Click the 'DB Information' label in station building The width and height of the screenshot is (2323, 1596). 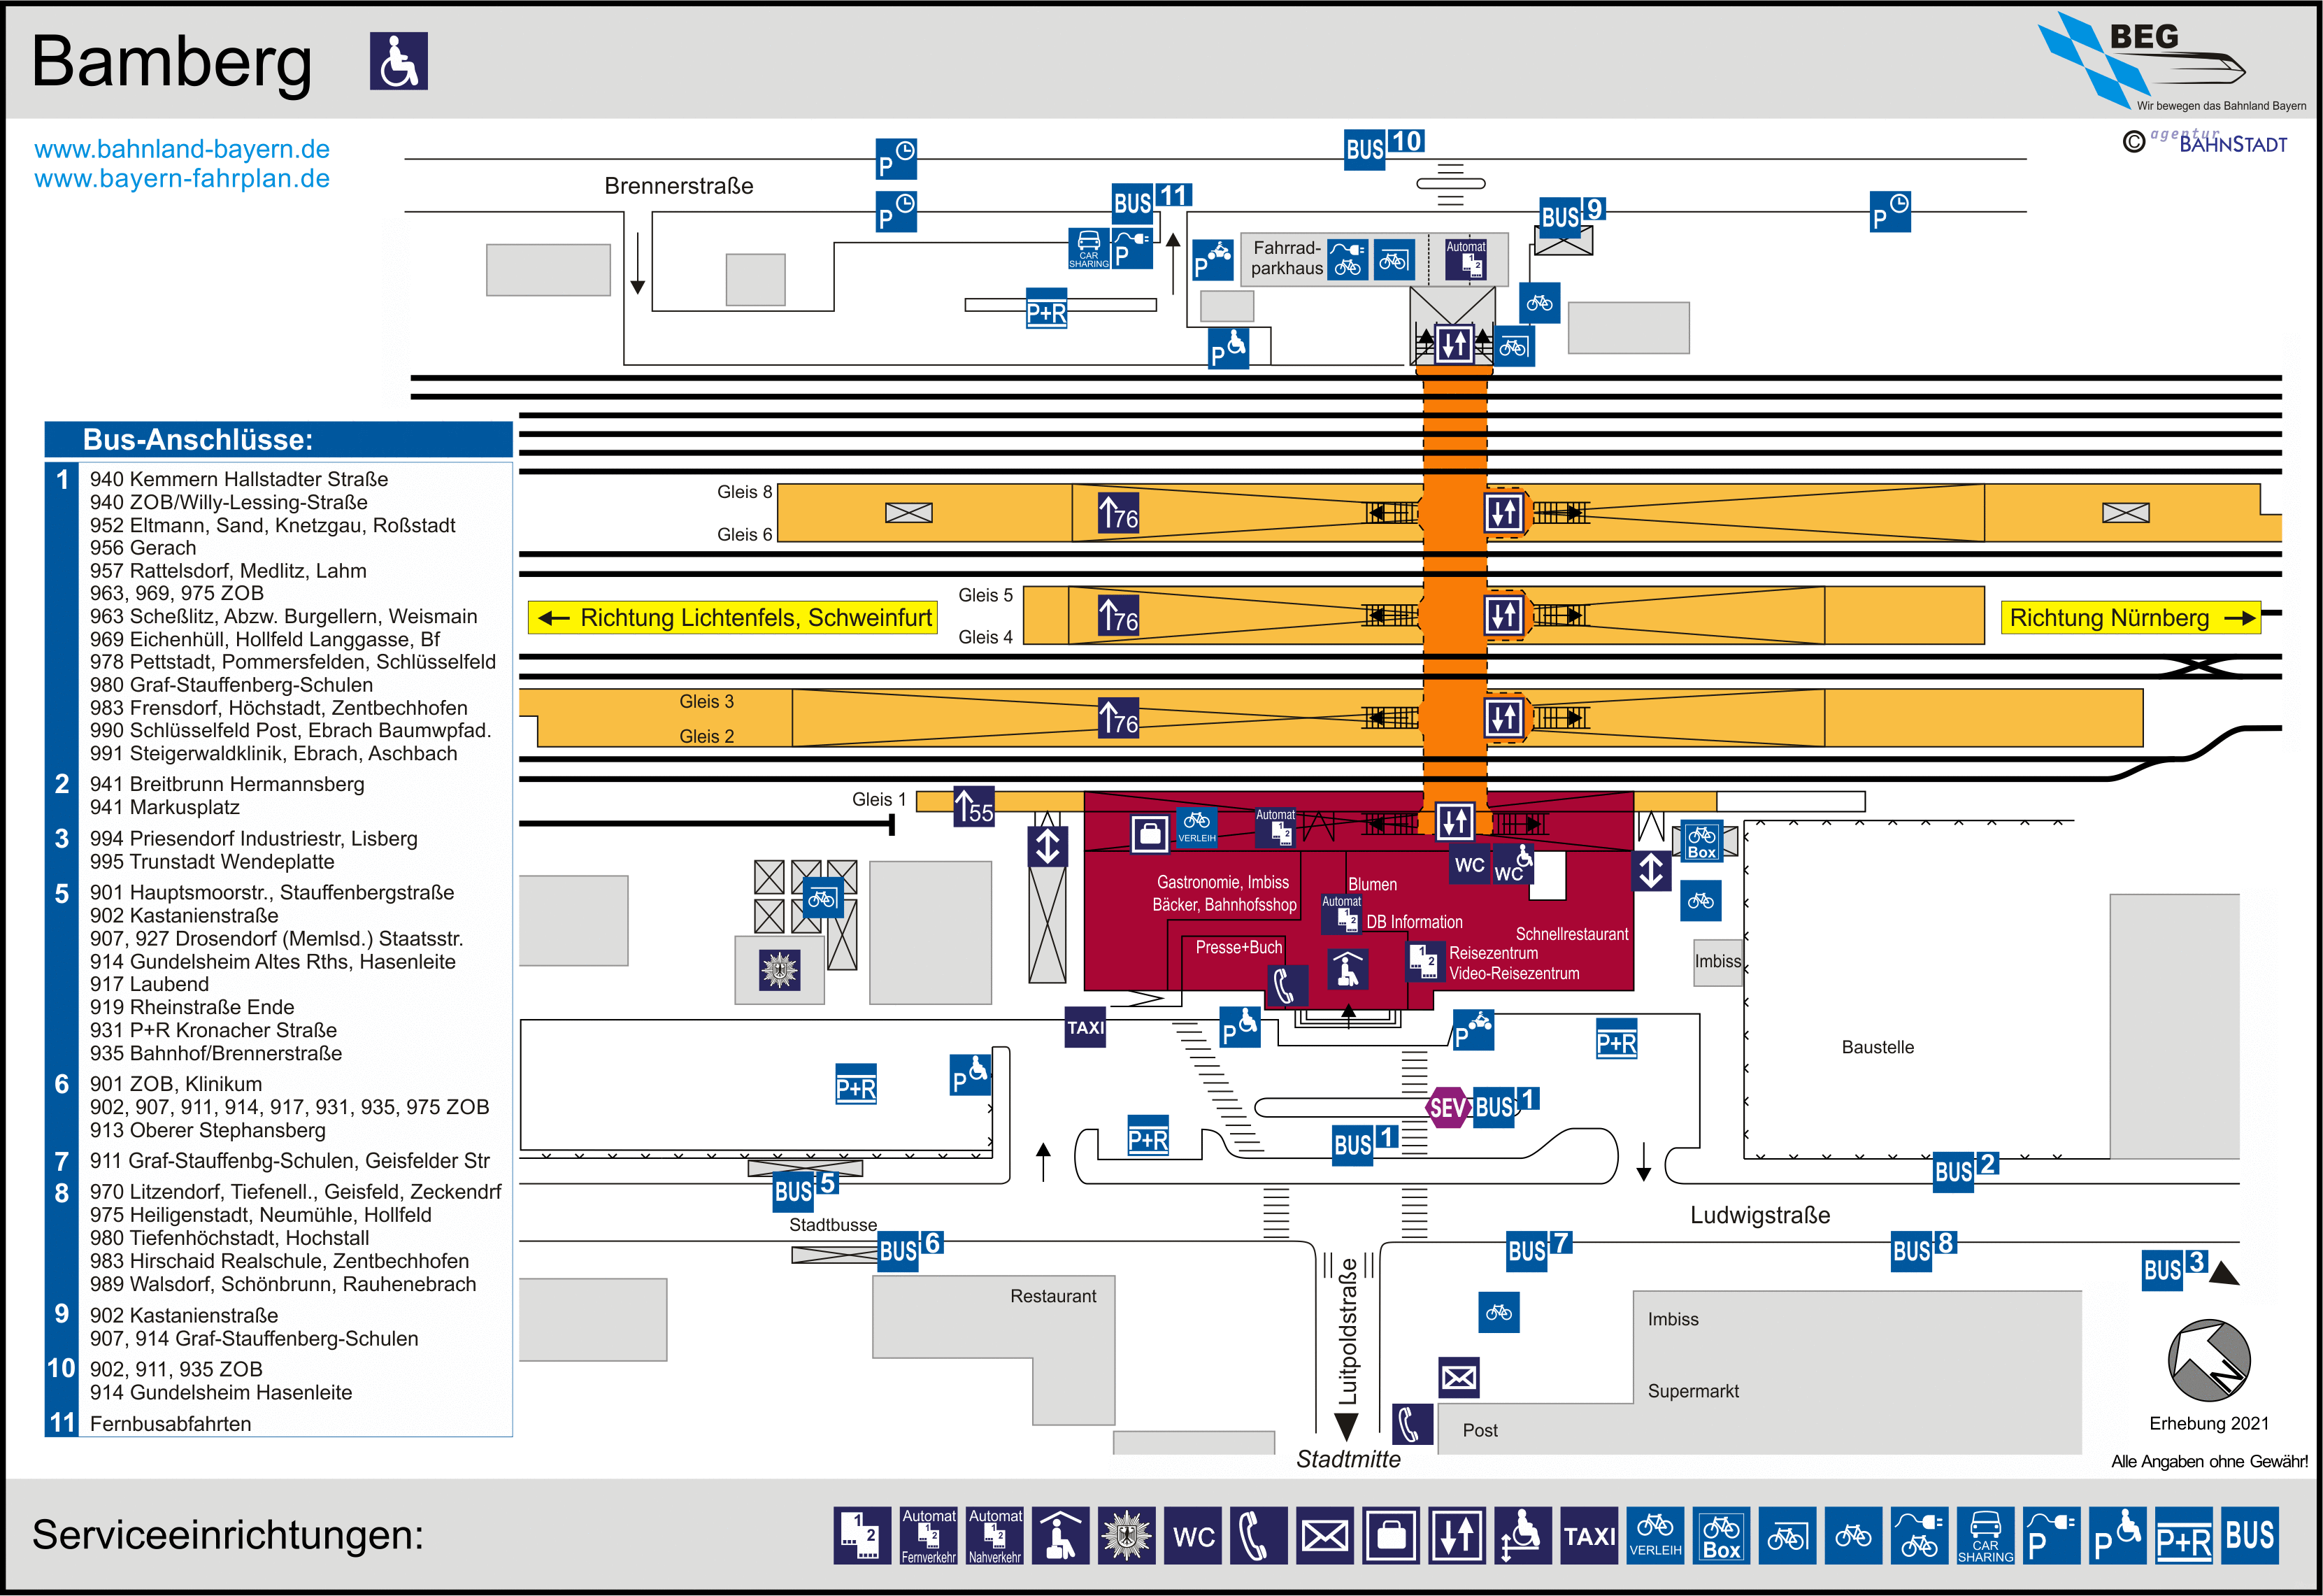(1415, 922)
